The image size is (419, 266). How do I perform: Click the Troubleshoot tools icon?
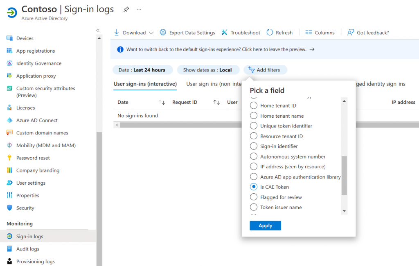(x=224, y=33)
